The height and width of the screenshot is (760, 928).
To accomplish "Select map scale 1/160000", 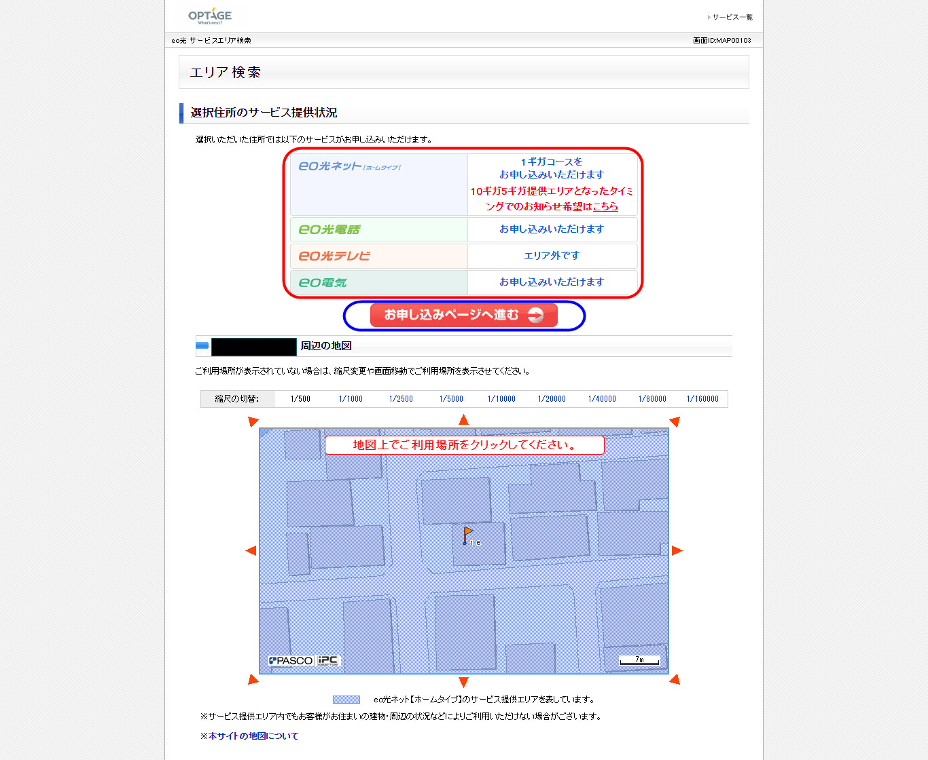I will click(702, 399).
